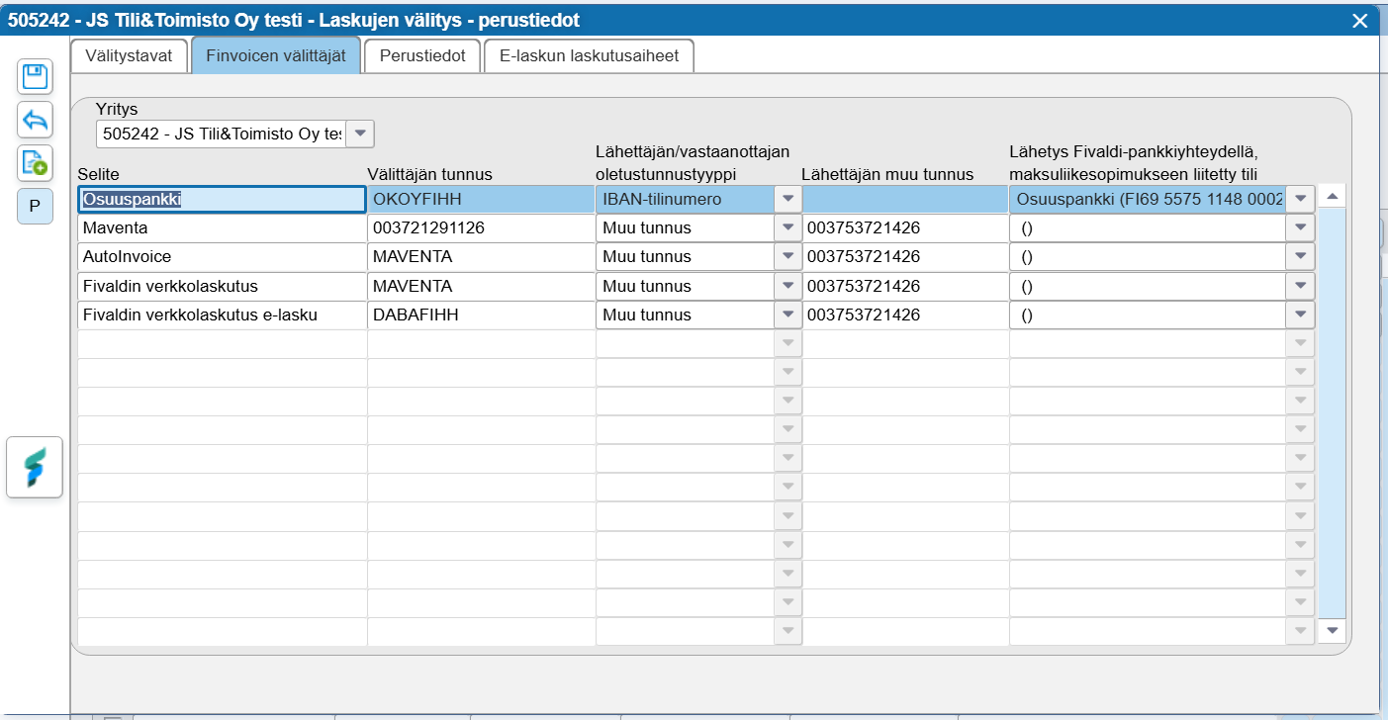
Task: Click the Fivaldi logo icon
Action: click(x=36, y=467)
